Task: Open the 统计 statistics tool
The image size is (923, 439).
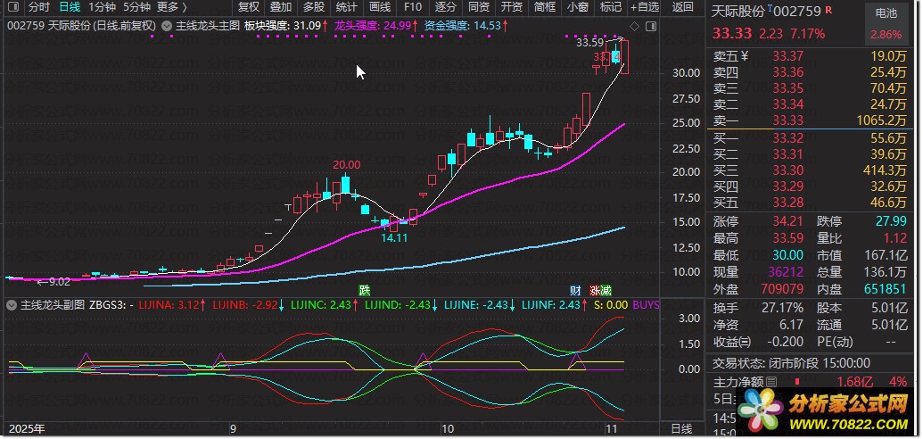Action: click(x=347, y=8)
